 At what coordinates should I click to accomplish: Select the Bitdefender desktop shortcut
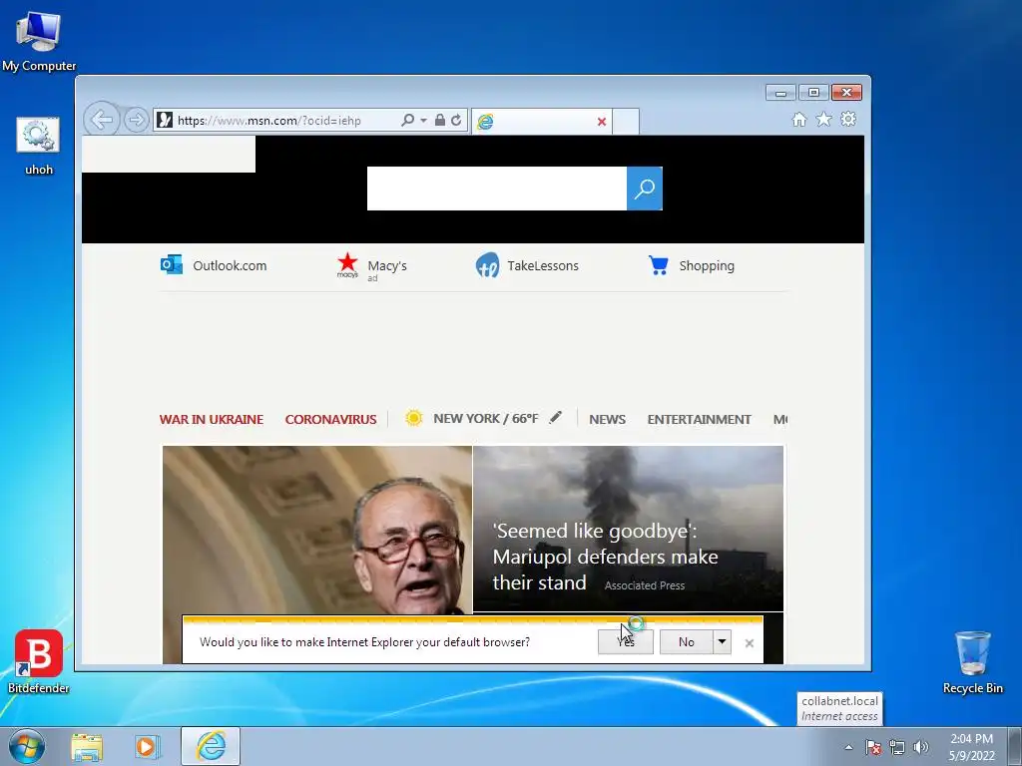coord(39,661)
